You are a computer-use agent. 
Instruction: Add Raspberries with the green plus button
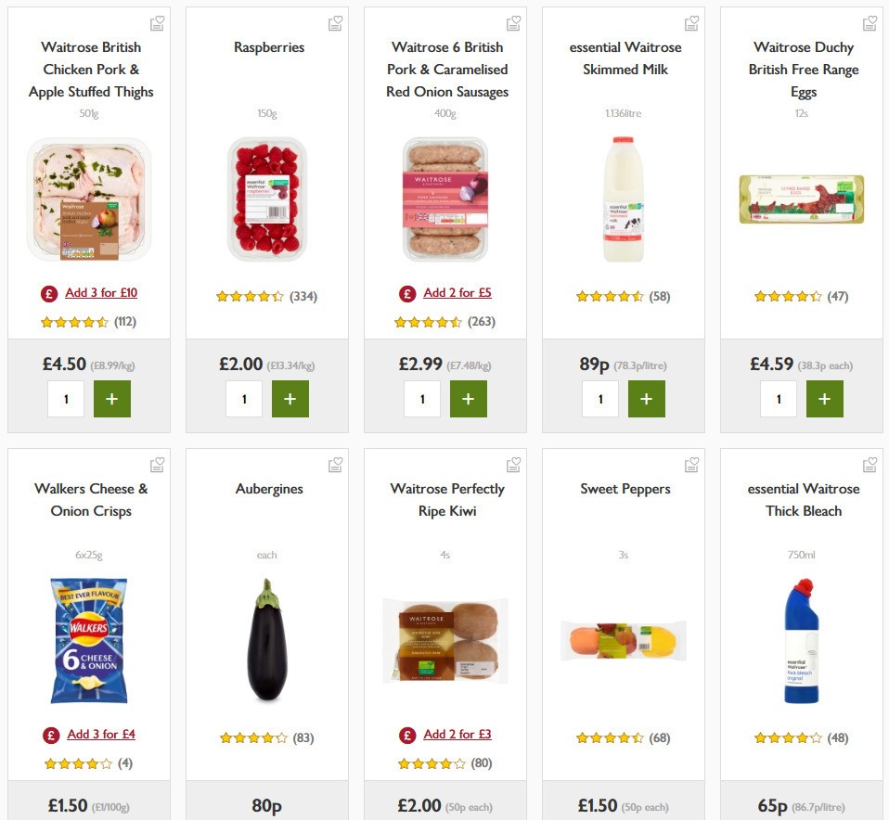[x=290, y=399]
